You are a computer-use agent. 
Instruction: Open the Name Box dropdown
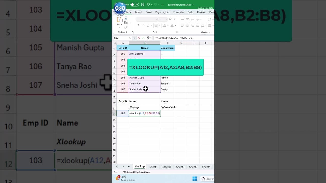130,38
